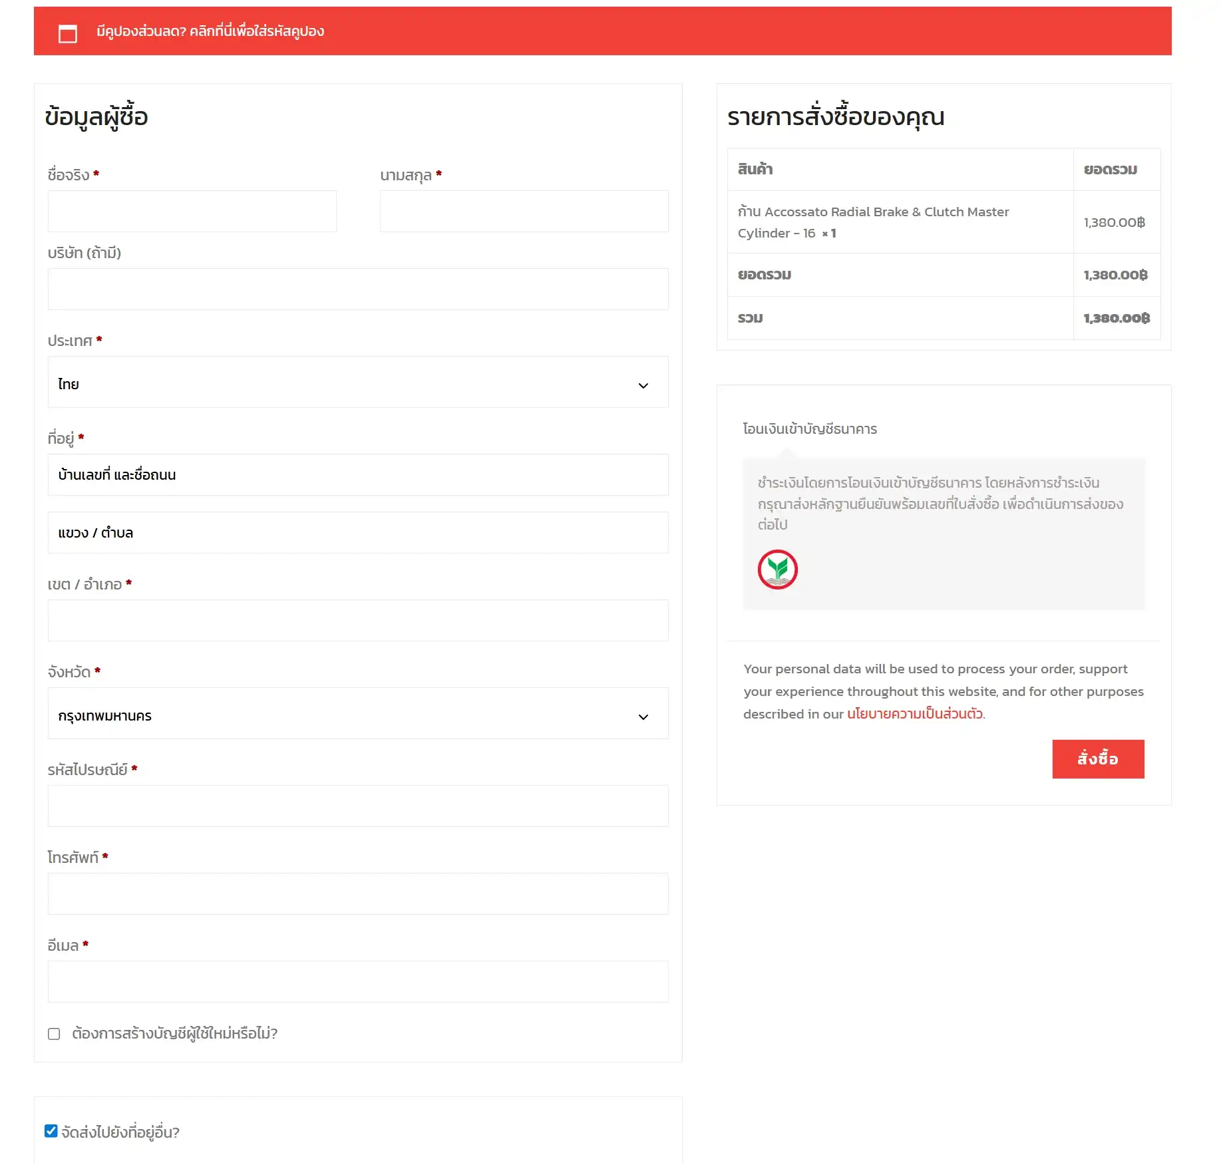
Task: Click the Kasikorn Bank logo icon
Action: [x=777, y=570]
